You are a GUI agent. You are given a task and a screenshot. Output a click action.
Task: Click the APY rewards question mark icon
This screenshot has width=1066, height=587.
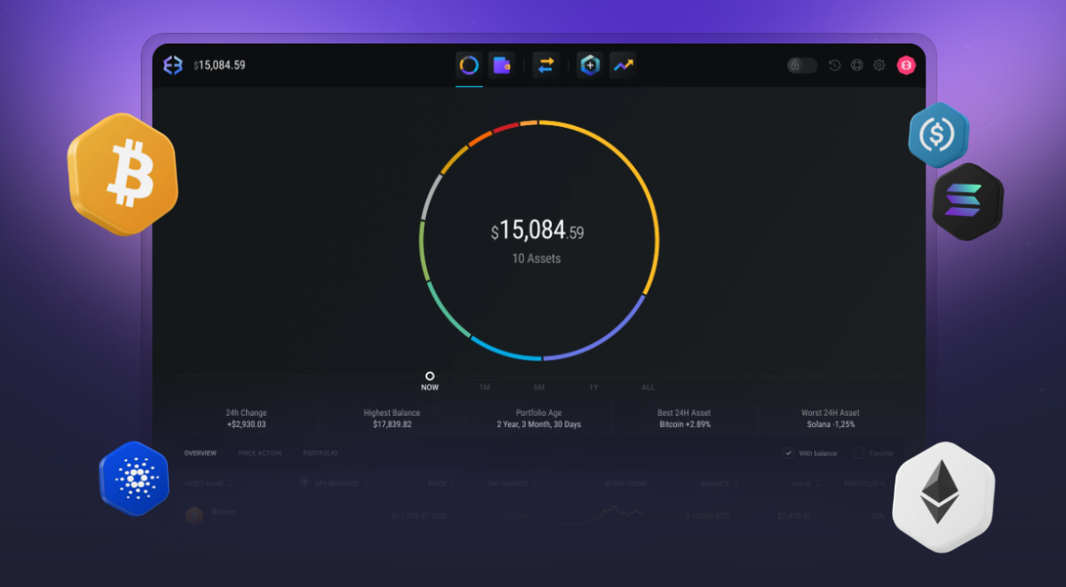[304, 483]
